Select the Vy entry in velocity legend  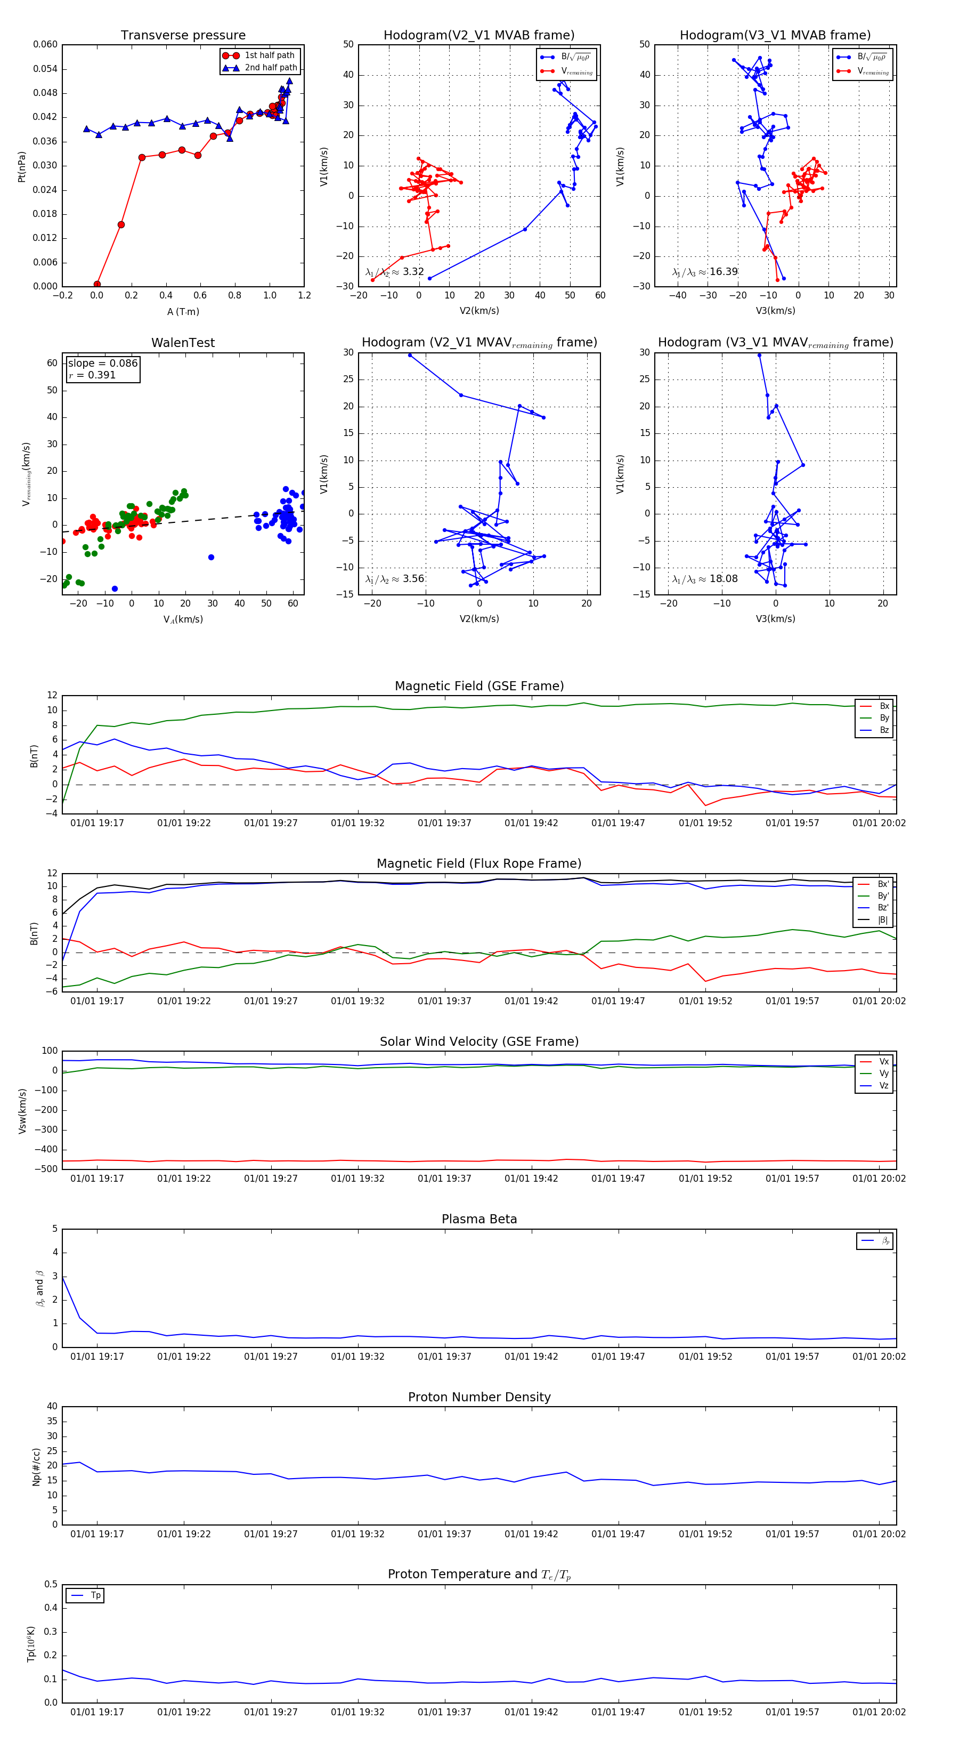(874, 1074)
